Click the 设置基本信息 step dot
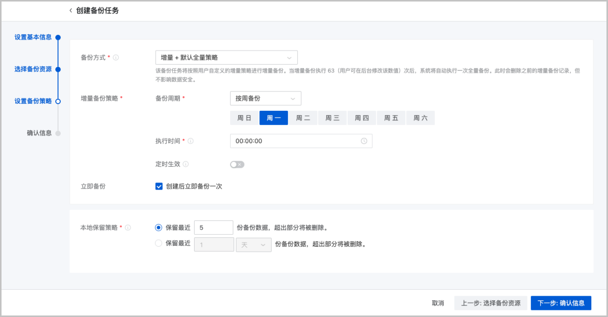The image size is (608, 317). click(58, 37)
